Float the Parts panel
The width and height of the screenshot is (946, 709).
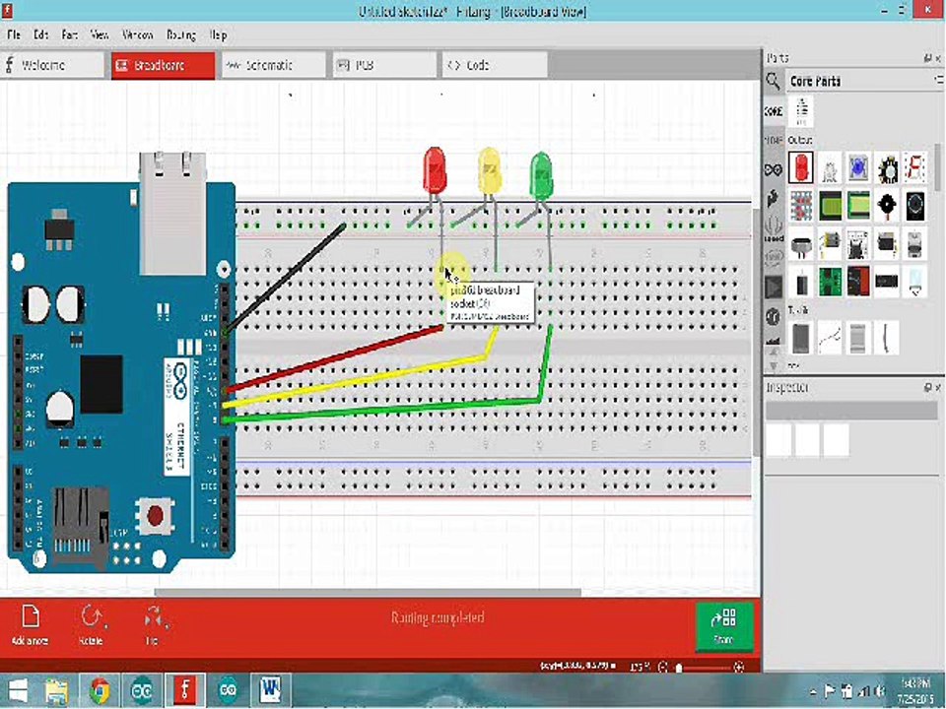pos(927,58)
